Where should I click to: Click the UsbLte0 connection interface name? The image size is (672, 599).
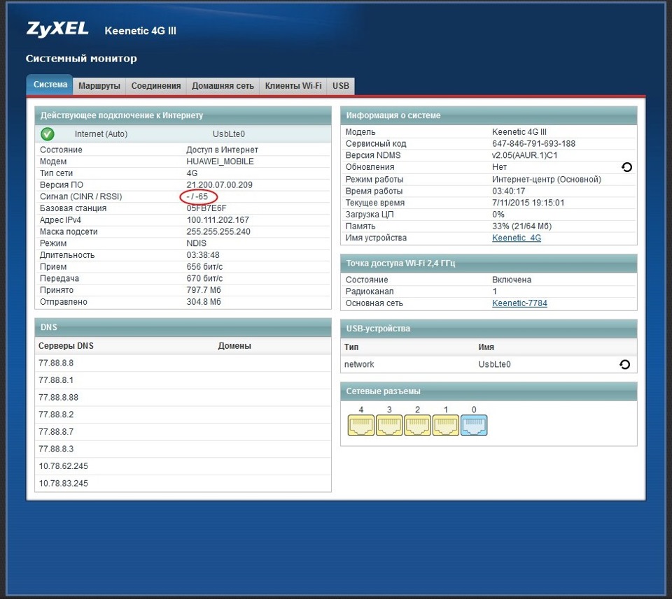pos(229,134)
